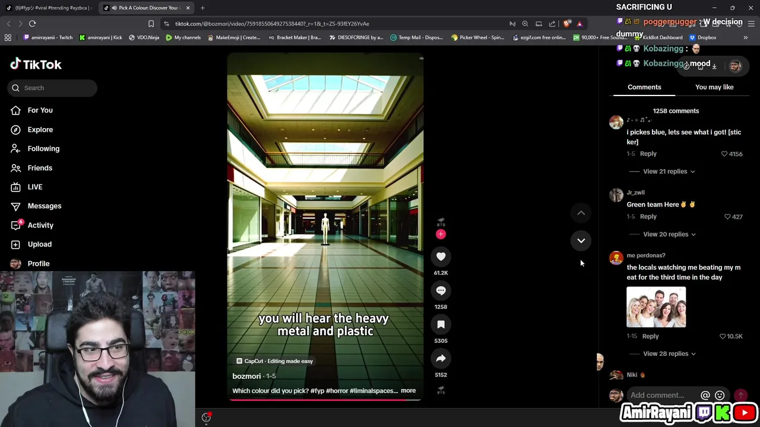This screenshot has height=427, width=760.
Task: Click the TikTok search field
Action: click(52, 88)
